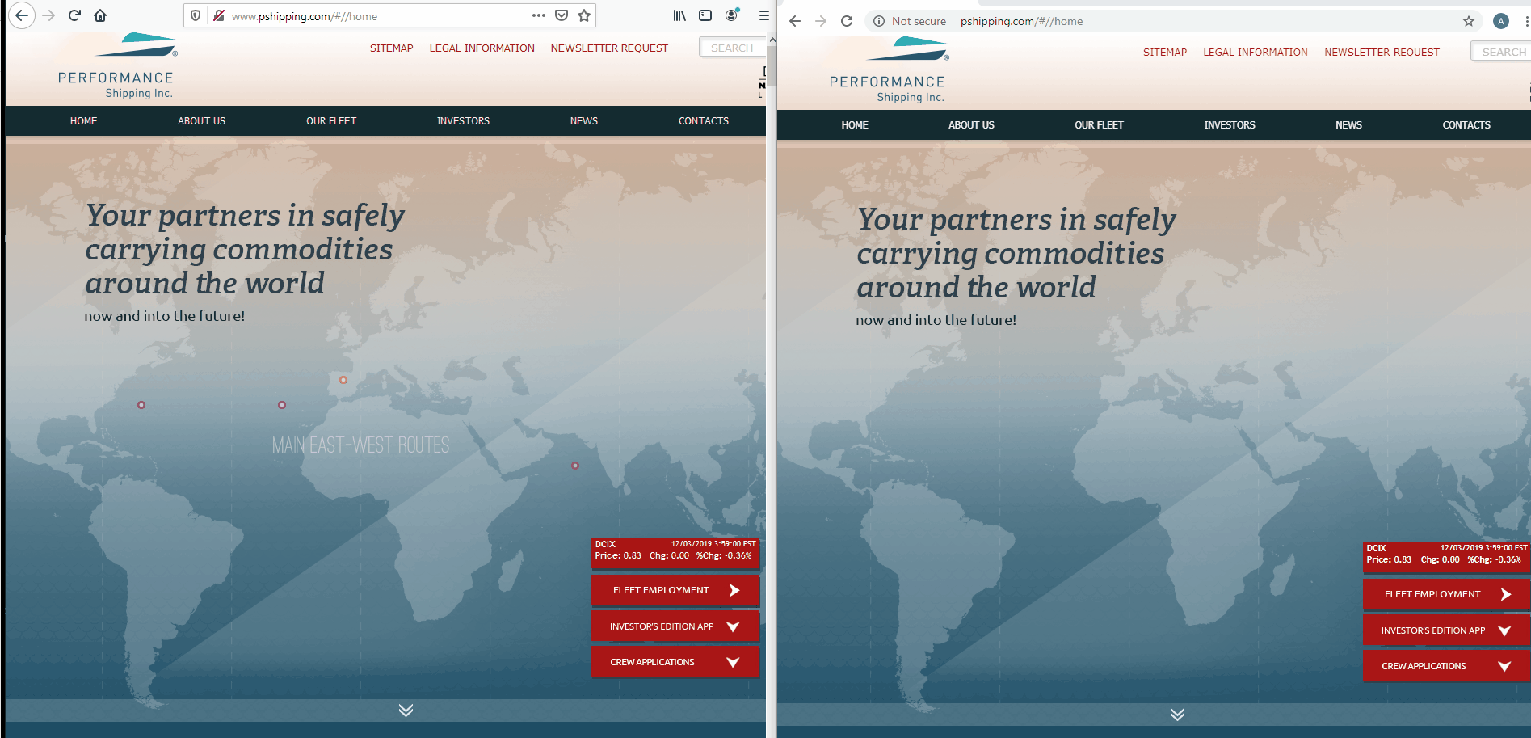Reload the page in Chrome
Image resolution: width=1531 pixels, height=738 pixels.
coord(846,21)
